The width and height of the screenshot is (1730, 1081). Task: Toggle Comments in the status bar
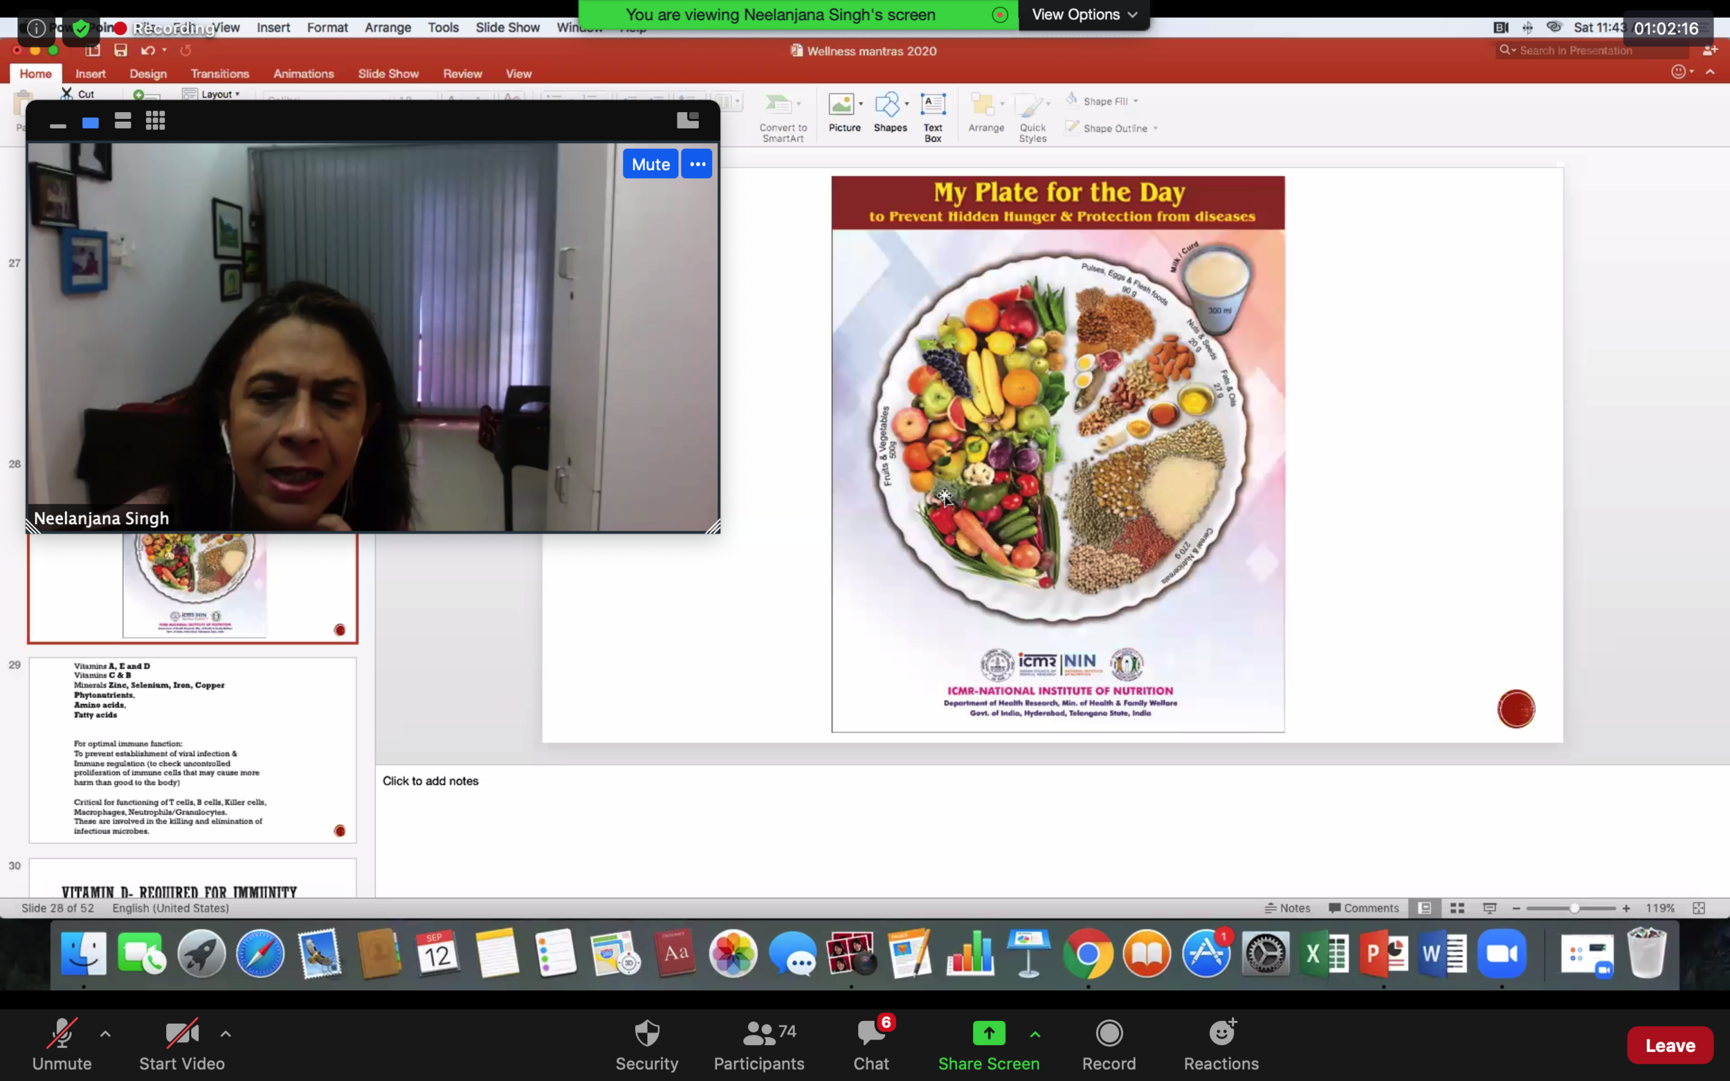1363,908
